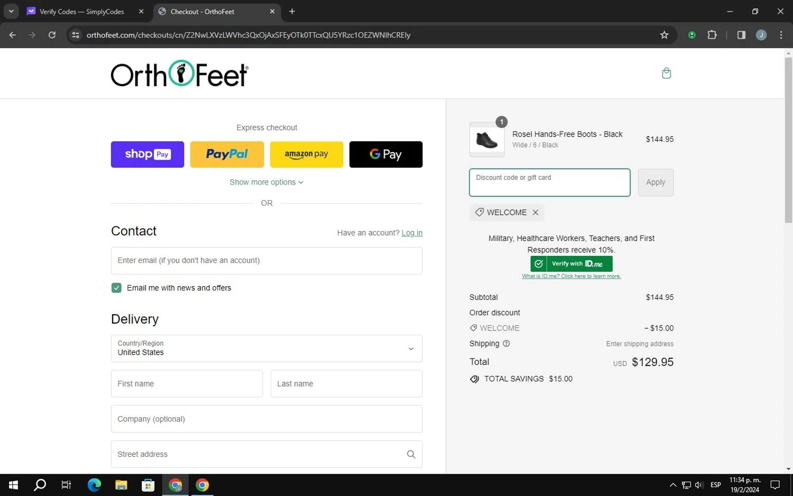The height and width of the screenshot is (496, 793).
Task: Open the tab search dropdown arrow
Action: 11,11
